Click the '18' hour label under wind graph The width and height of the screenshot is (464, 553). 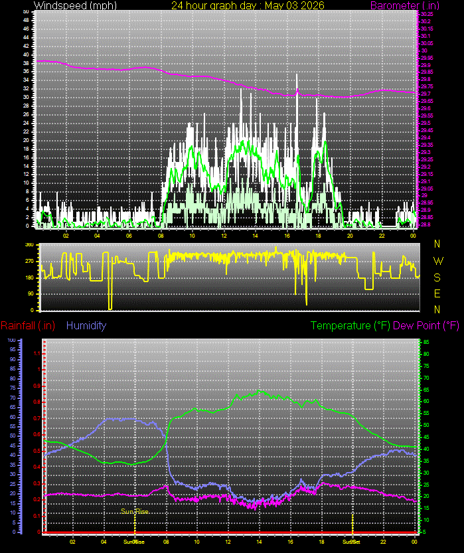(319, 236)
